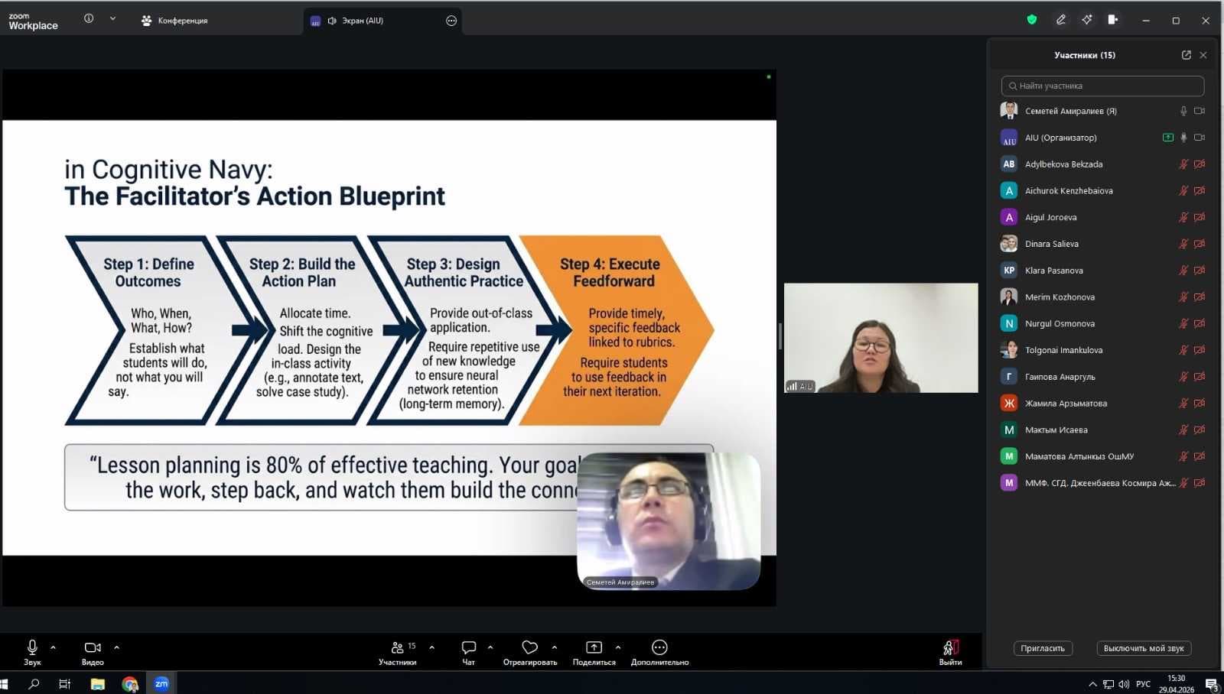Open the AI companion sparkle icon
1224x694 pixels.
tap(1087, 20)
